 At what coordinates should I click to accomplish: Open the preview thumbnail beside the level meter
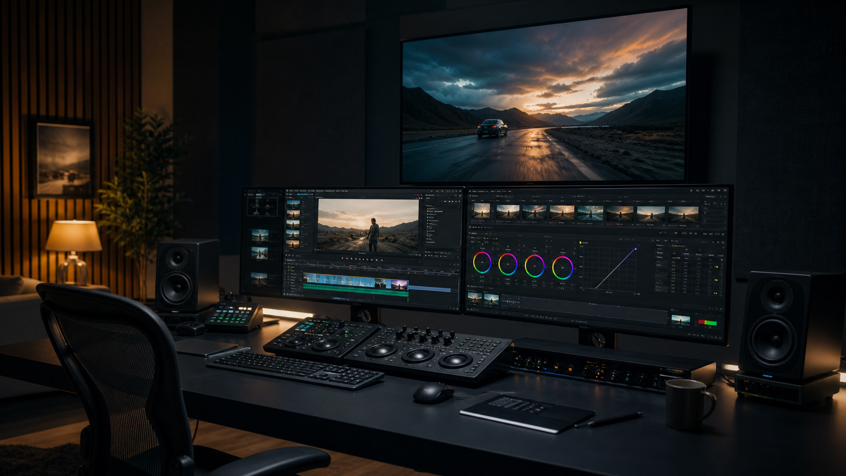click(681, 320)
